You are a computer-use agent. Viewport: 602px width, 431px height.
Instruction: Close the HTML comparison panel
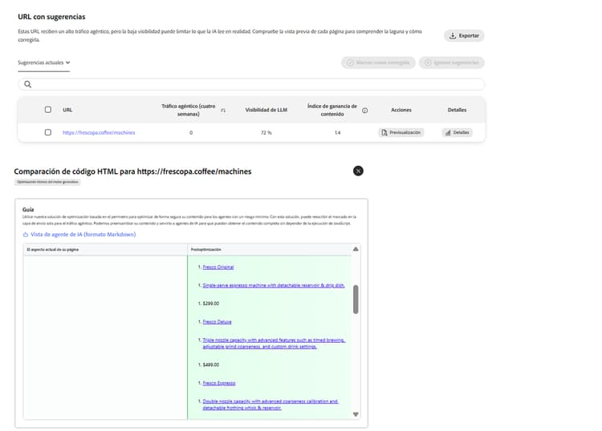pyautogui.click(x=358, y=171)
